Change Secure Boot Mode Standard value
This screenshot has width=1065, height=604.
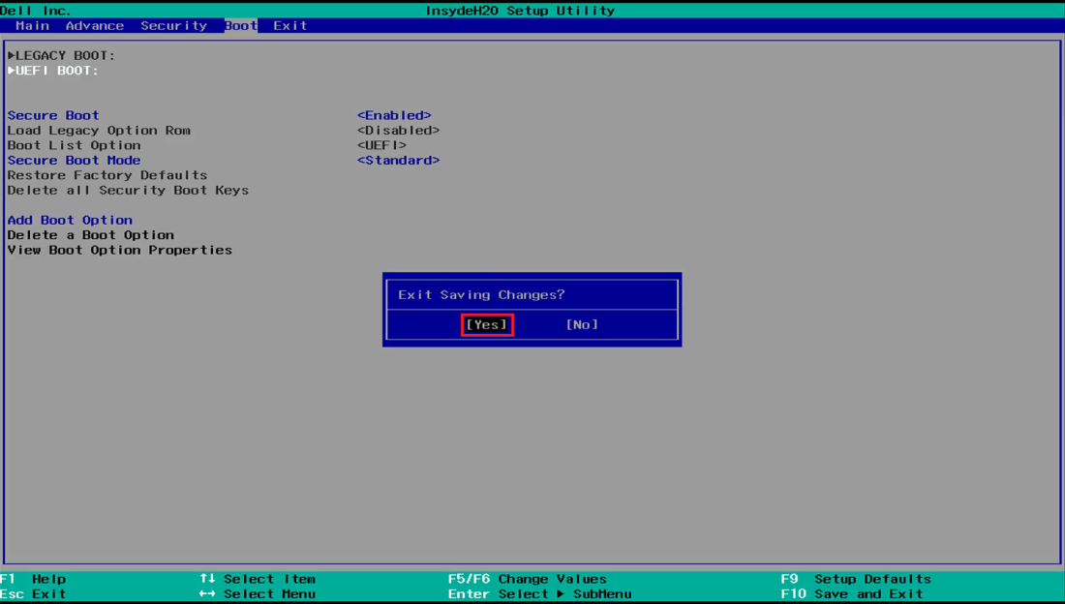click(398, 161)
